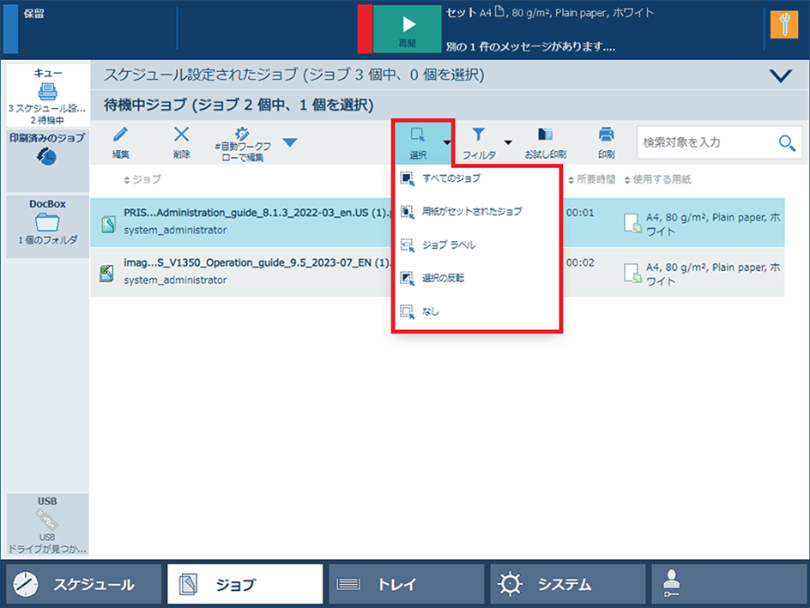Click the 削除 X icon

tap(181, 135)
